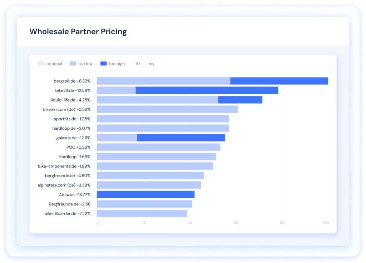
Task: Toggle the 'optional' legend series
Action: (x=50, y=64)
